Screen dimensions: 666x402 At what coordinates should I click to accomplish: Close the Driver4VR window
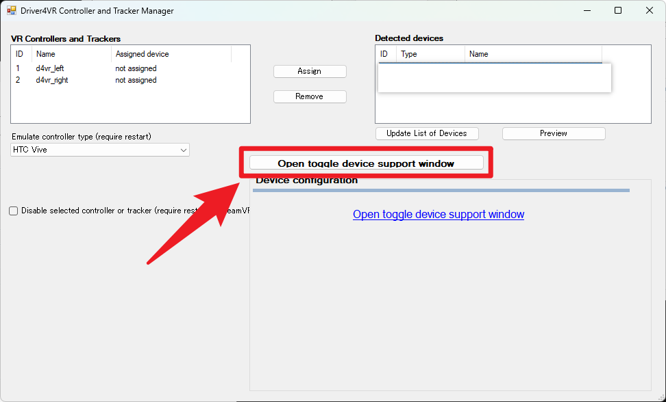tap(650, 10)
